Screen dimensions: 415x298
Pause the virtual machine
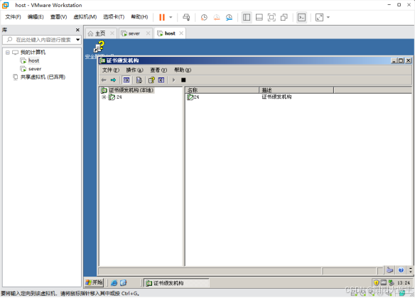tap(162, 18)
